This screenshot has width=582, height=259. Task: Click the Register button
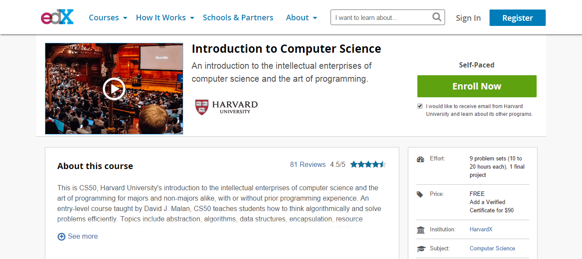(x=518, y=18)
